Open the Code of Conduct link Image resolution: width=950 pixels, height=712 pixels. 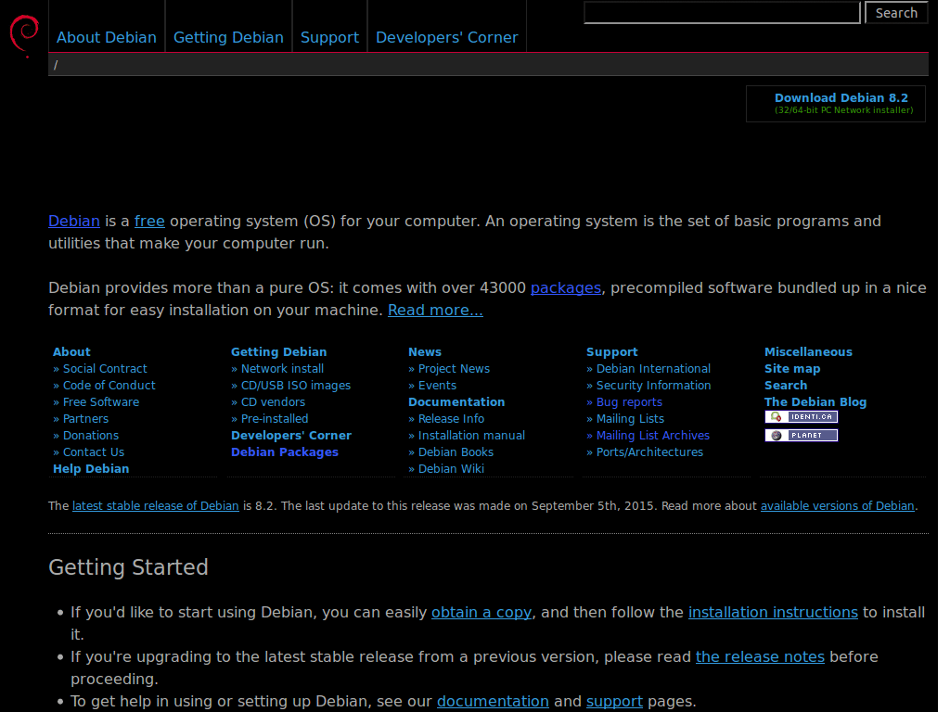click(x=109, y=385)
